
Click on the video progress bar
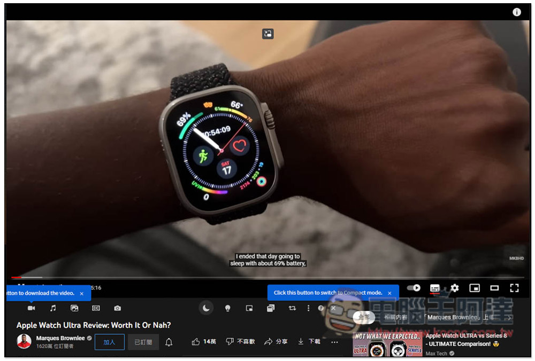click(x=267, y=278)
